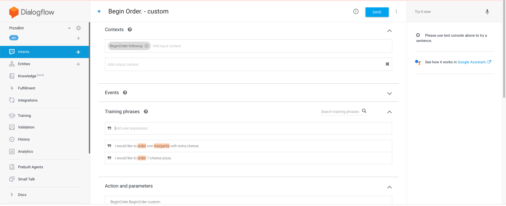The width and height of the screenshot is (506, 206).
Task: Select phrase 'order one margarita with extra cheese'
Action: pyautogui.click(x=249, y=146)
